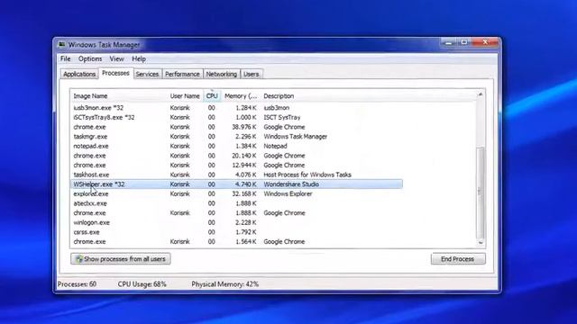Select chrome.exe using 1.564 K memory
Image resolution: width=577 pixels, height=324 pixels.
(x=236, y=241)
